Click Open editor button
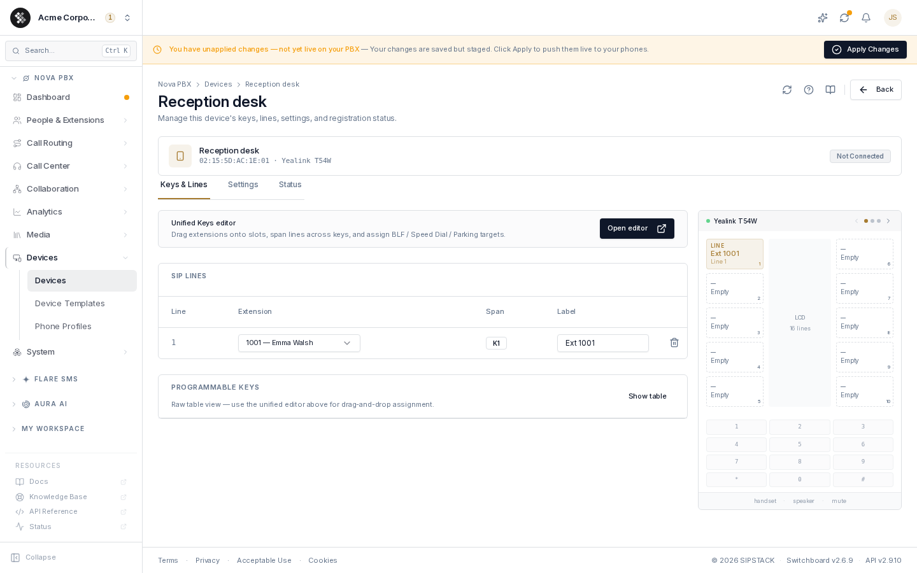917x573 pixels. [x=637, y=229]
